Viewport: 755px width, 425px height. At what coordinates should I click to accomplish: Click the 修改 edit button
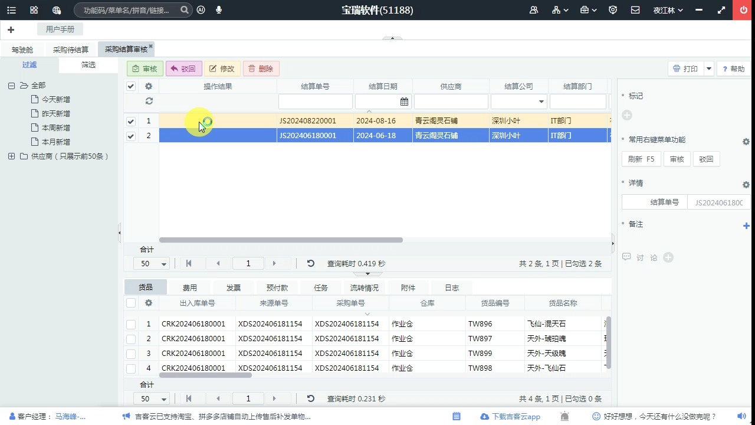coord(222,68)
